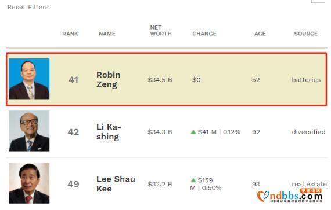Click the batteries source text
This screenshot has width=331, height=210.
tap(306, 80)
